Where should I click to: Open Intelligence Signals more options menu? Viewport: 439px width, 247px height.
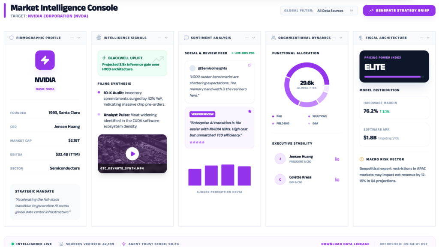pos(159,38)
